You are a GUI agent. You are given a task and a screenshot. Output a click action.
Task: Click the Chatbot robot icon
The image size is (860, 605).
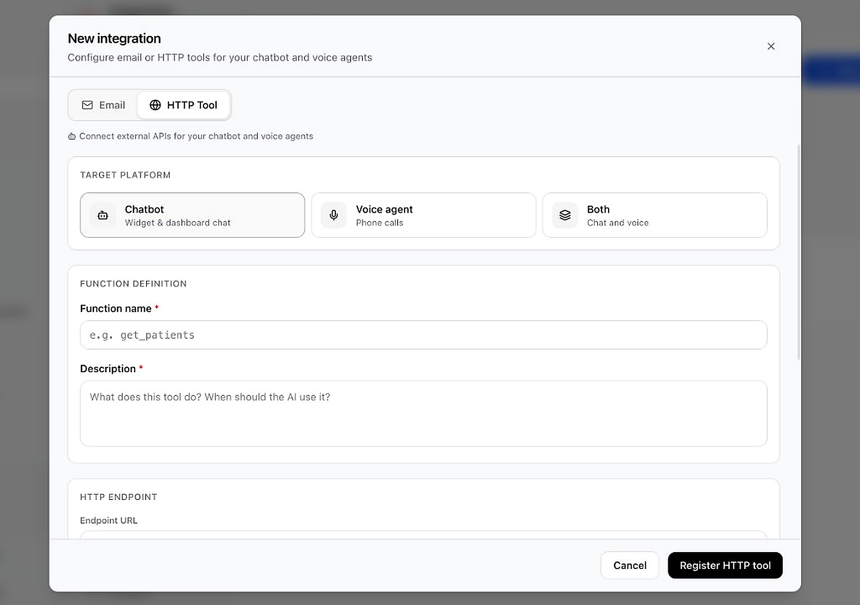pos(103,215)
